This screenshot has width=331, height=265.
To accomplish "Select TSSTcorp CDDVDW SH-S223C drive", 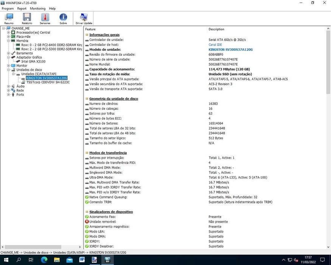I will click(48, 82).
